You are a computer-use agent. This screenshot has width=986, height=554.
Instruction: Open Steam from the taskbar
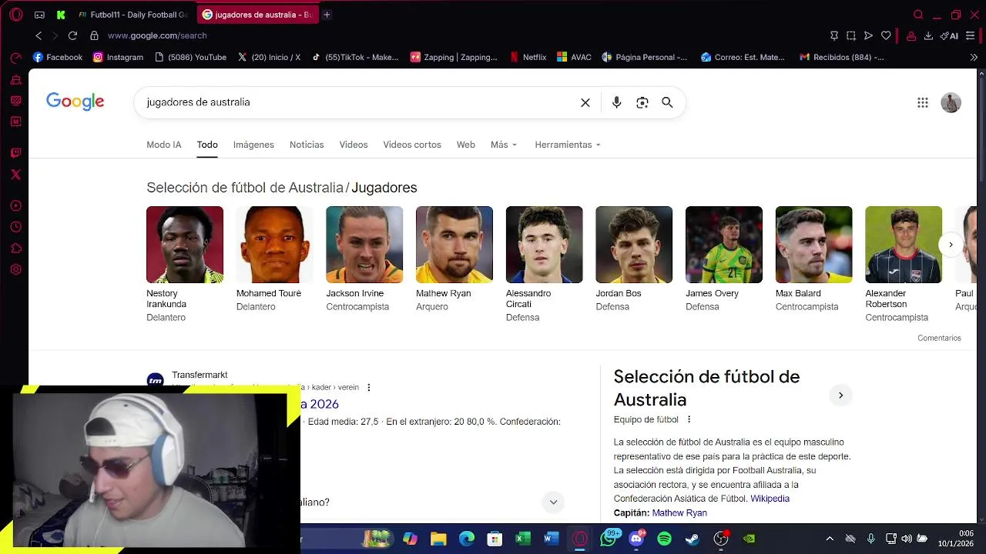[693, 539]
